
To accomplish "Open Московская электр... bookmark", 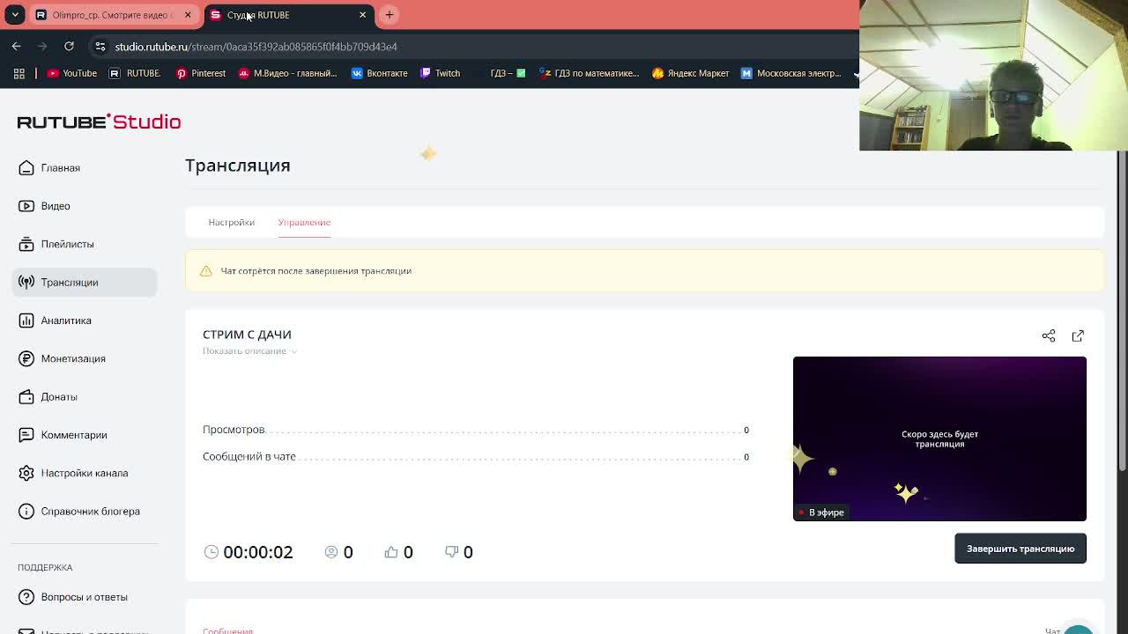I will [x=790, y=73].
